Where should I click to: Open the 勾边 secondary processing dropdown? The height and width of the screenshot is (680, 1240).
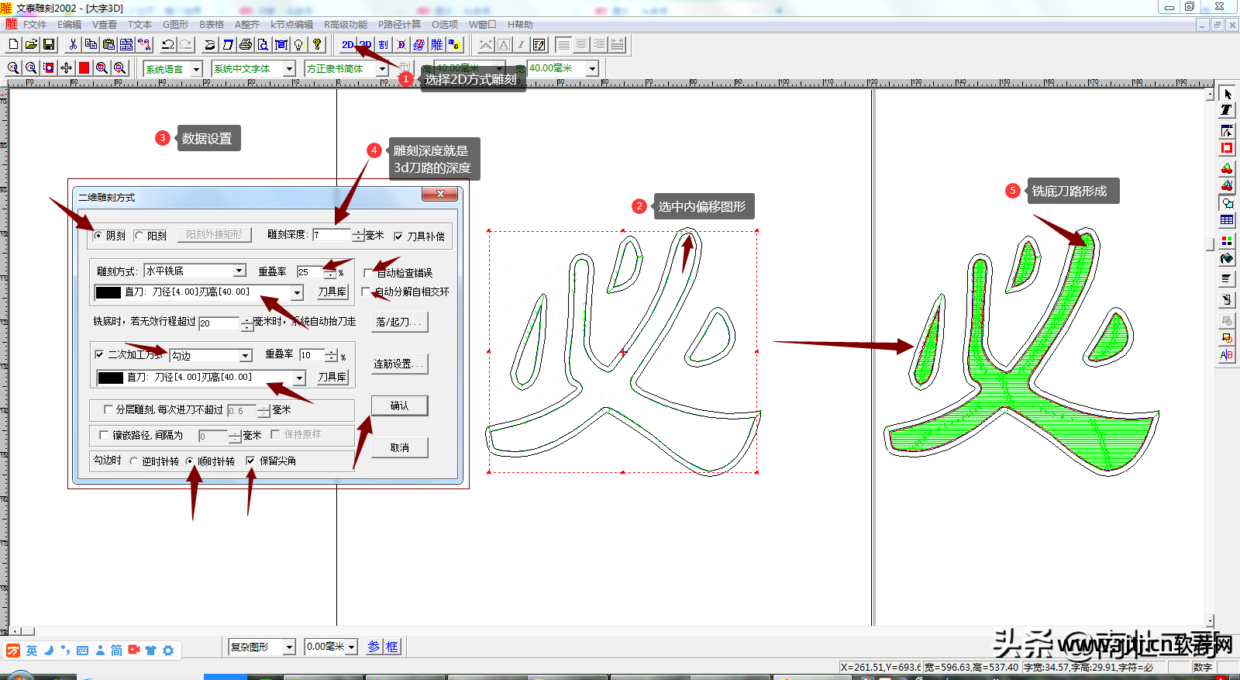click(246, 356)
